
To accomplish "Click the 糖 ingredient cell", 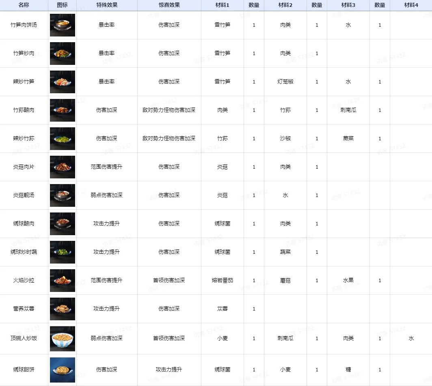I will [x=348, y=369].
